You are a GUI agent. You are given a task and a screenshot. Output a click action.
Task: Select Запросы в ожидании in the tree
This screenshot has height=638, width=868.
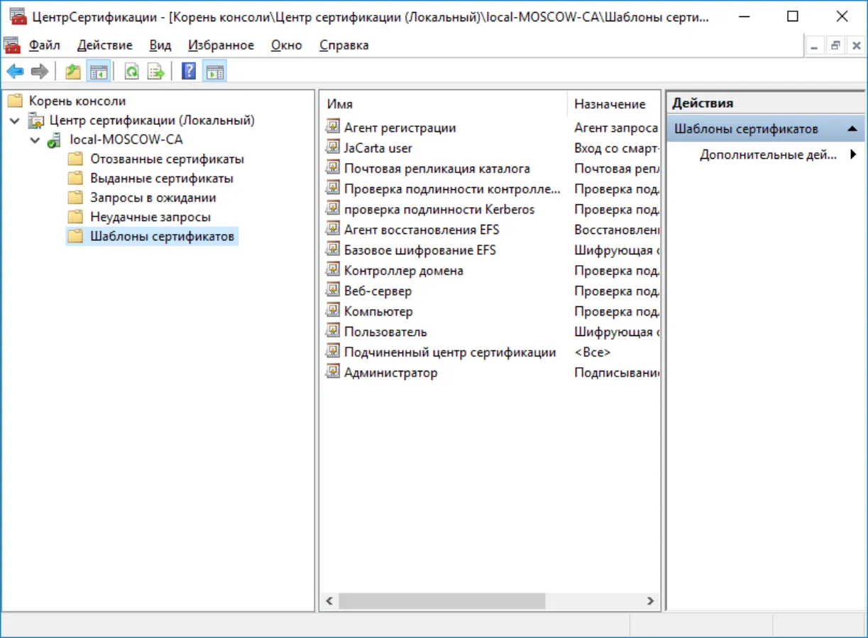click(153, 198)
